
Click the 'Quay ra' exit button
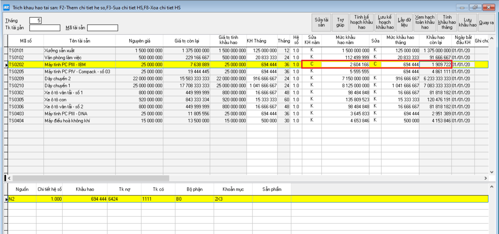click(x=486, y=22)
